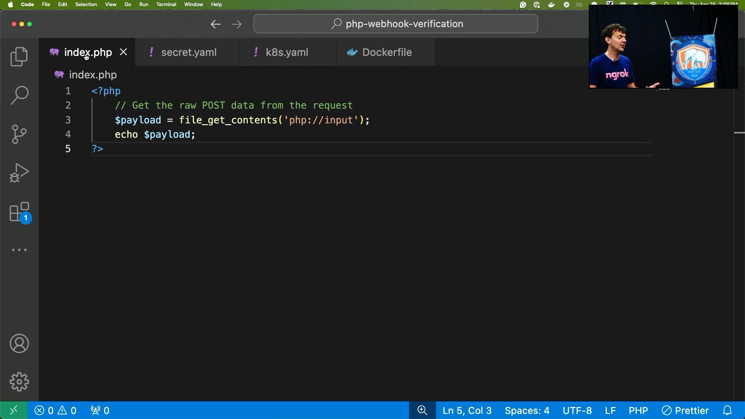Screen dimensions: 745x419
Task: Click the remote window indicator icon
Action: tap(14, 410)
